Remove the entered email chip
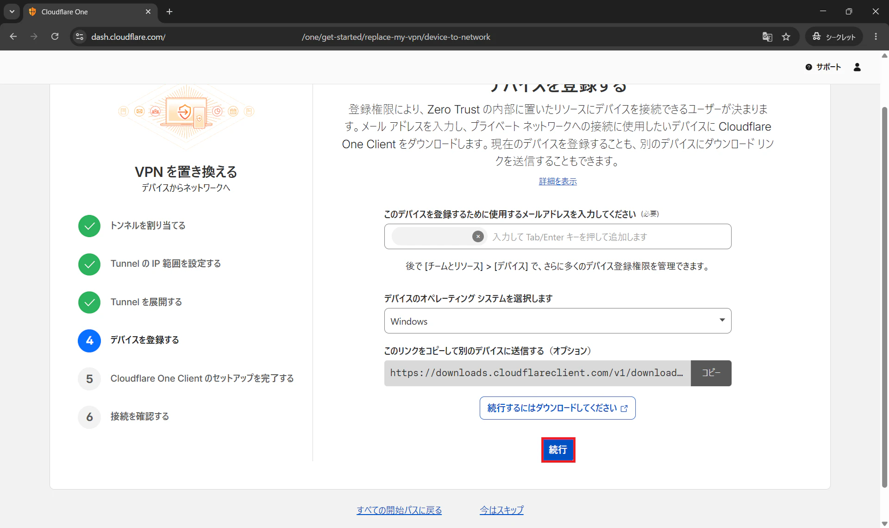This screenshot has width=889, height=528. [478, 237]
